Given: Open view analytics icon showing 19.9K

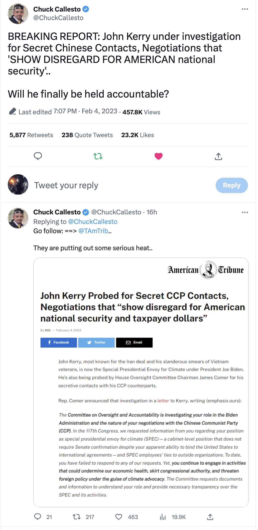Looking at the screenshot, I should click(163, 517).
